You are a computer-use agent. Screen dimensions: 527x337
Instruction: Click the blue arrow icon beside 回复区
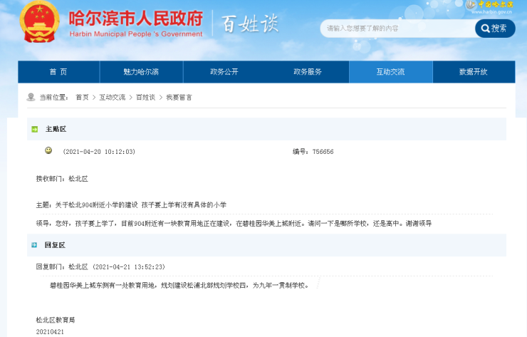pos(34,245)
